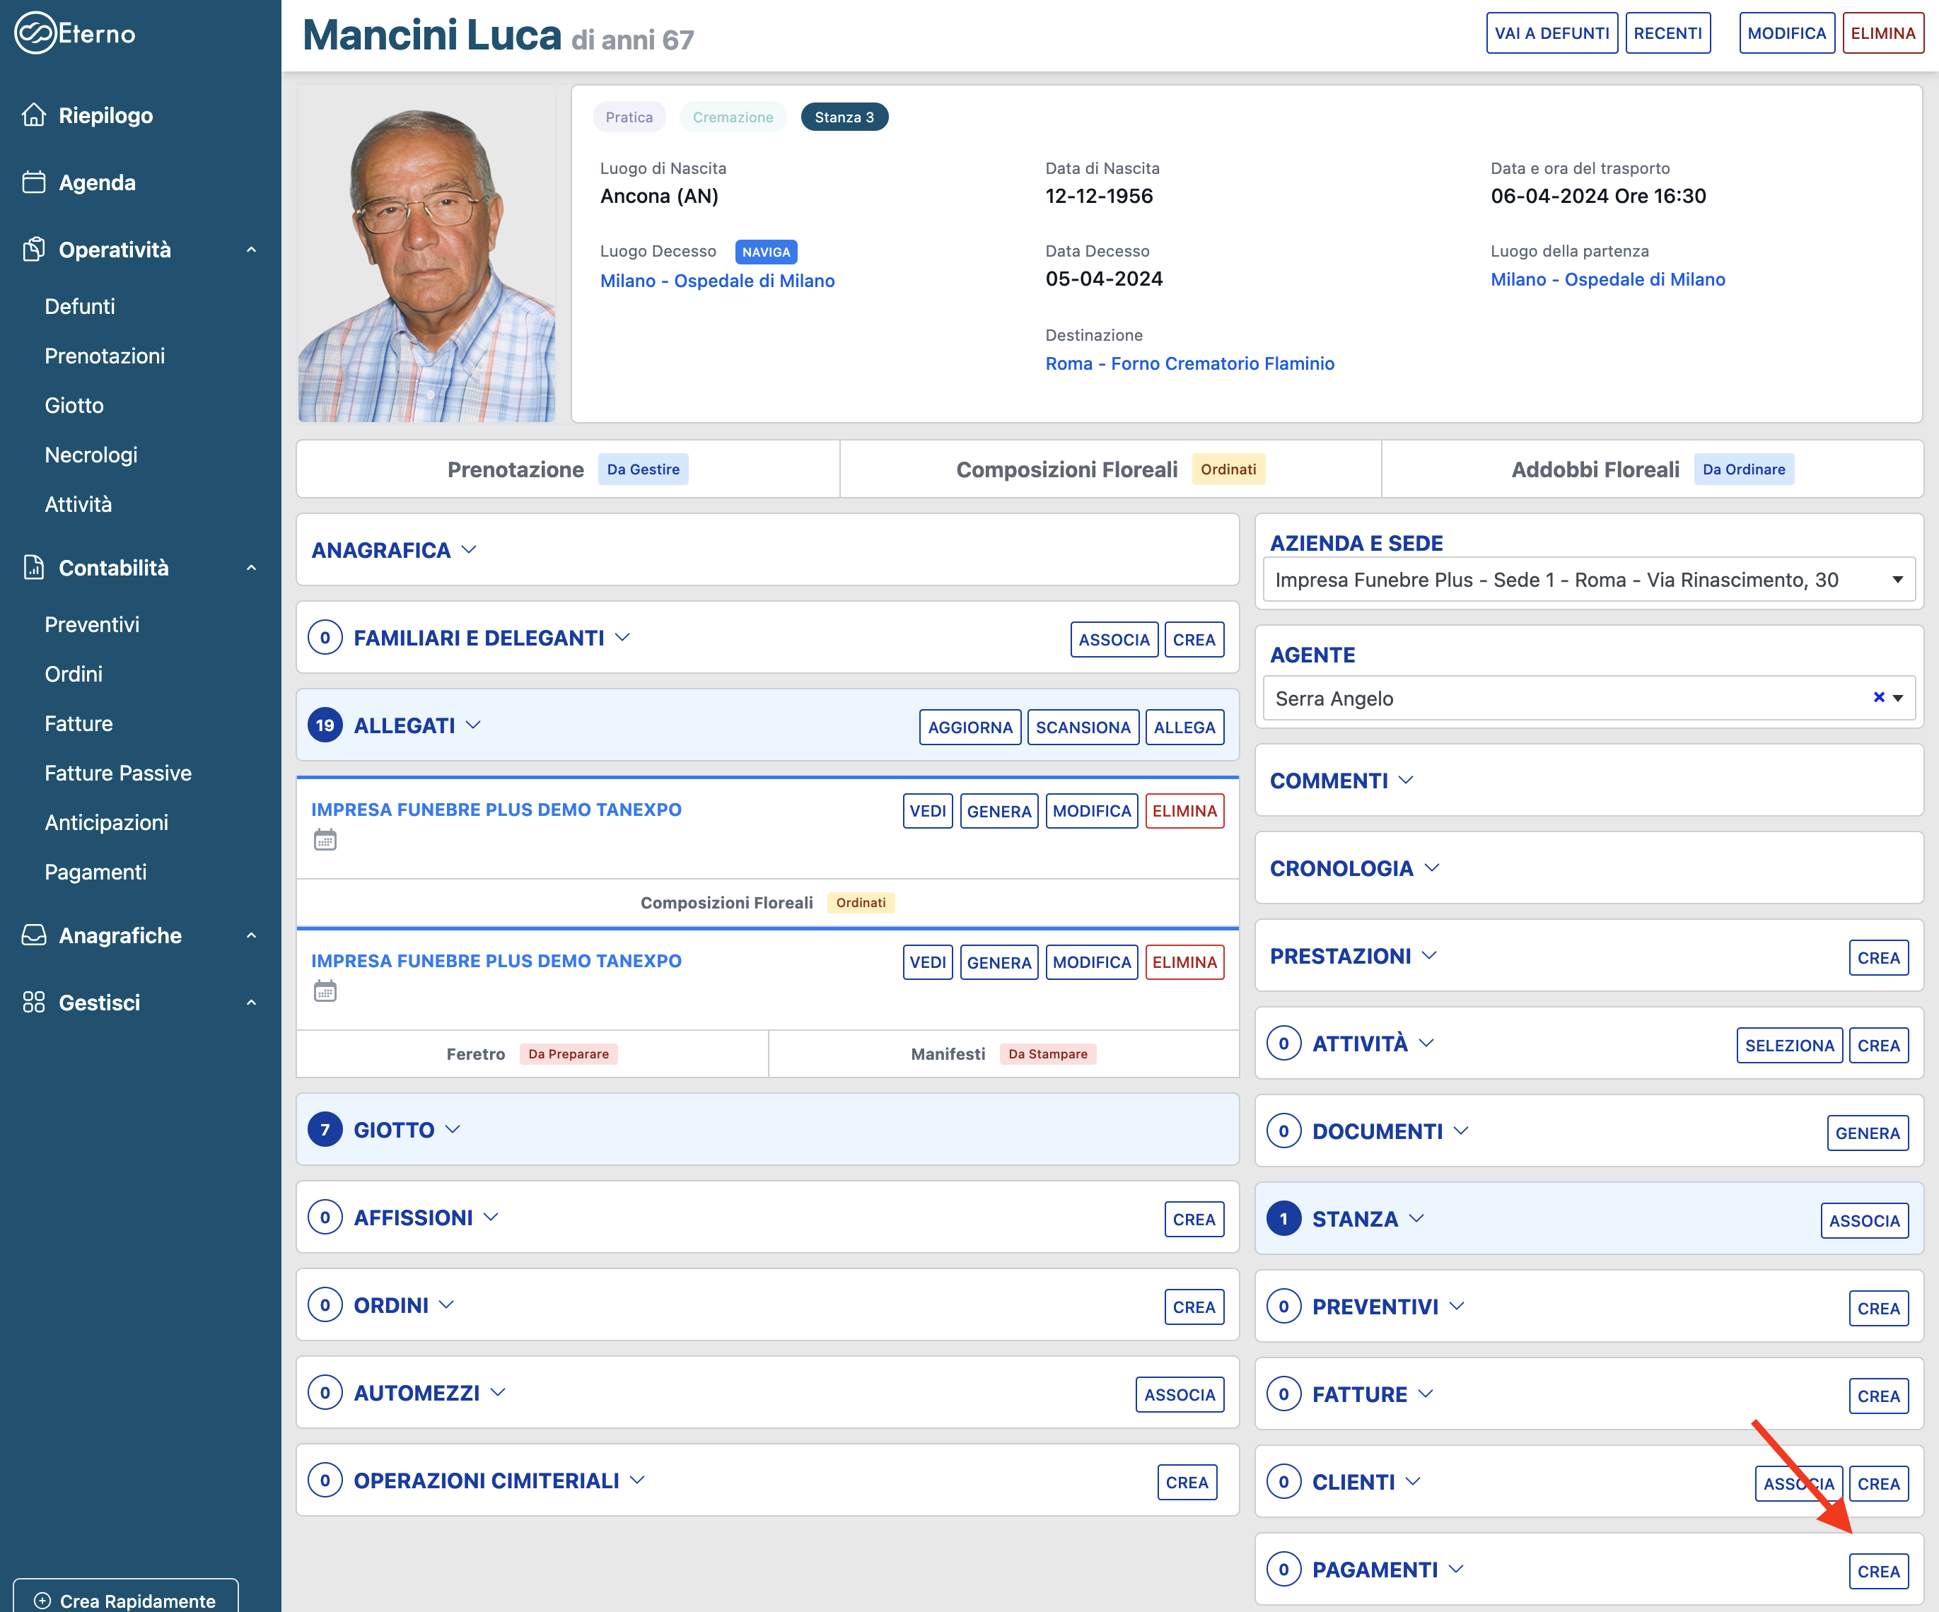Open Riepilogo via the home icon
1939x1612 pixels.
pos(34,115)
